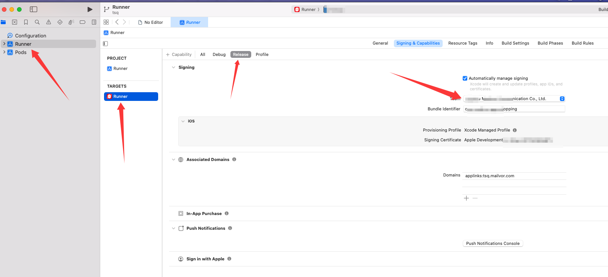Open the related items grid icon

click(x=106, y=22)
